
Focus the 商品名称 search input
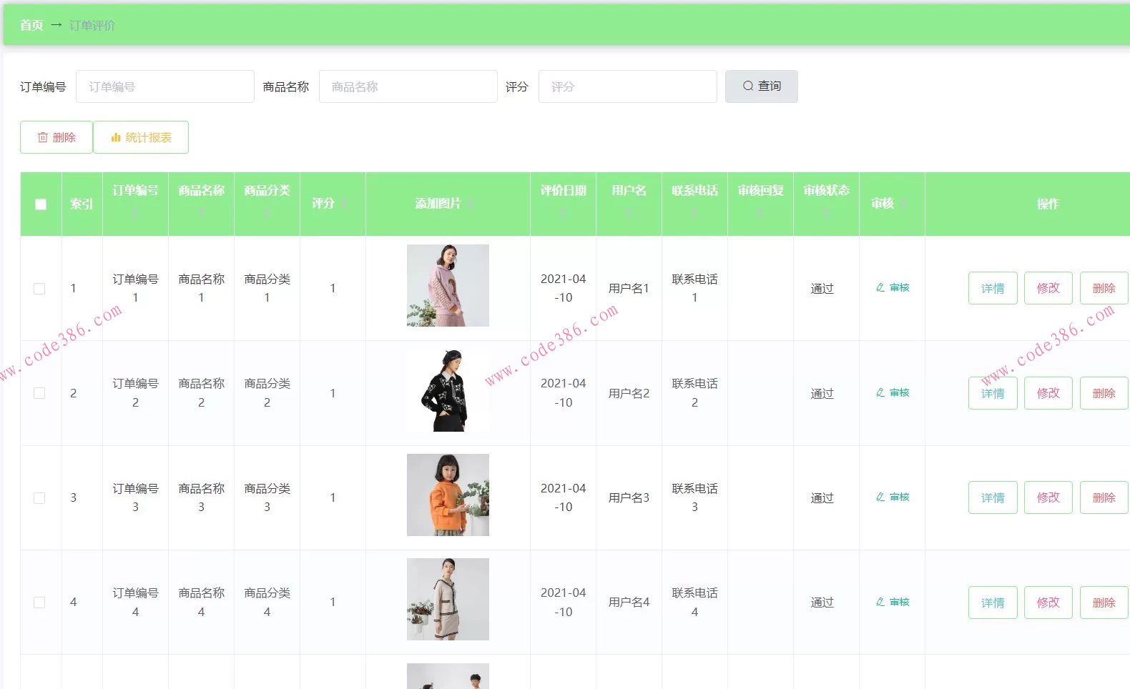(x=408, y=86)
